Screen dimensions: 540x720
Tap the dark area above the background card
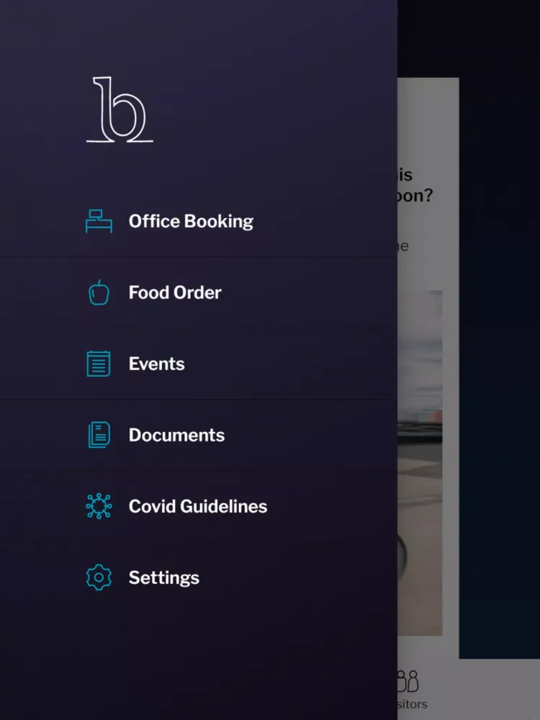468,36
